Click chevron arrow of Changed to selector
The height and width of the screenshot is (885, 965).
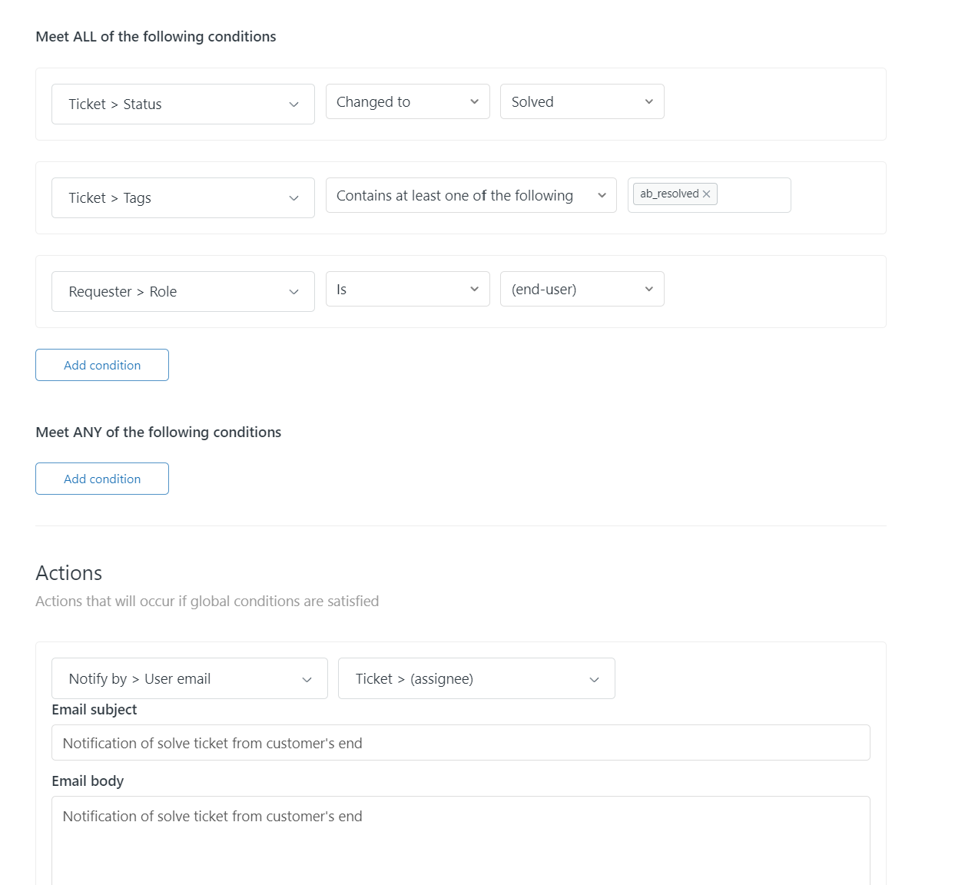click(x=474, y=102)
